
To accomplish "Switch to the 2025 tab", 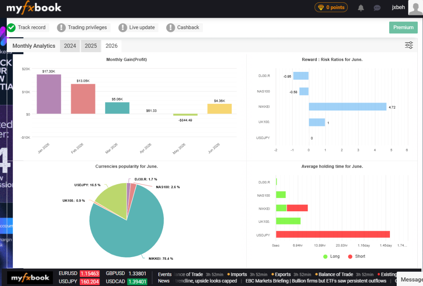I will click(x=91, y=46).
